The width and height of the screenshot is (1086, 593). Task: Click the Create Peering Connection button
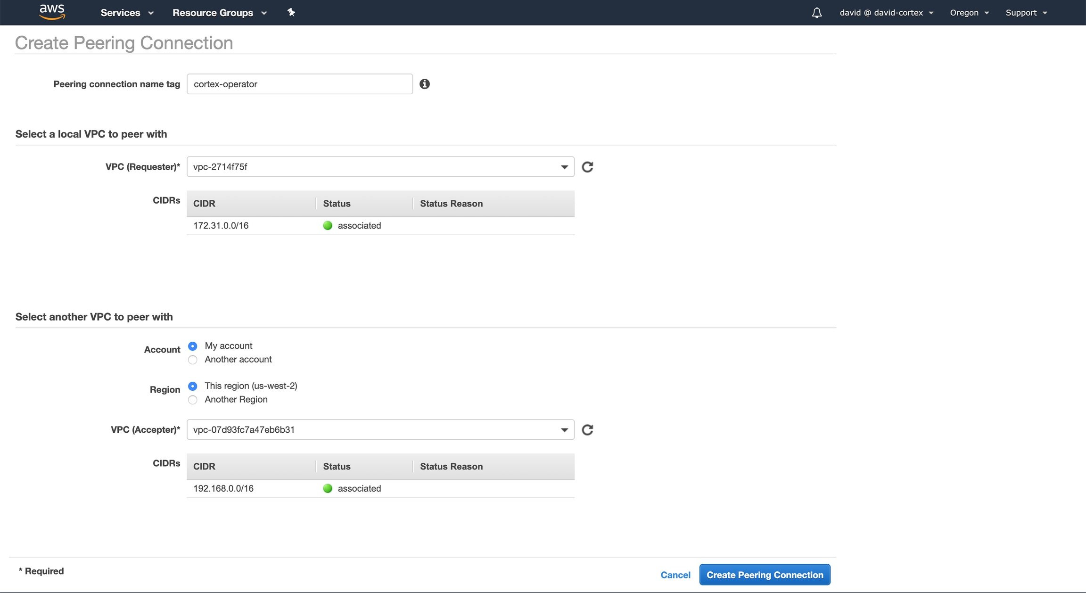(x=765, y=575)
